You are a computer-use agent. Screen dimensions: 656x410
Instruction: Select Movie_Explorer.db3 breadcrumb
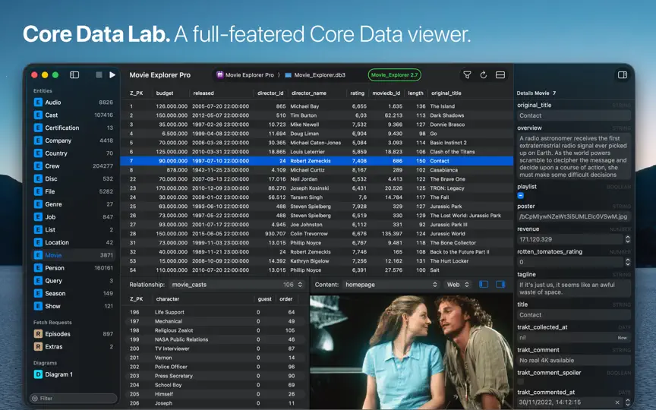pyautogui.click(x=315, y=75)
